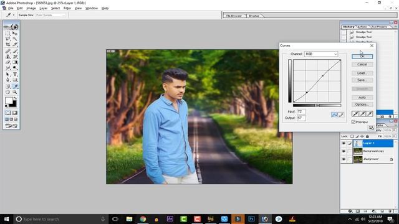
Task: Select the Path Selection tool
Action: coord(8,75)
